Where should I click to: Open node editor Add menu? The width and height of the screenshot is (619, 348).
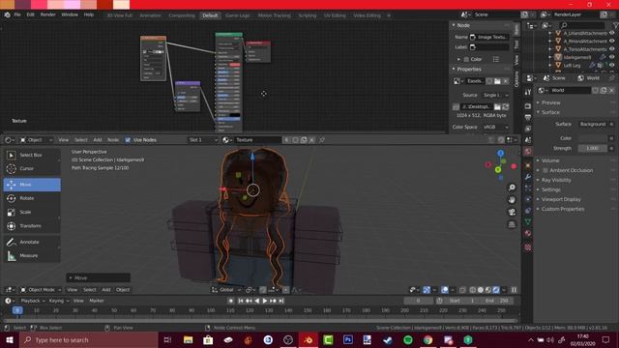click(97, 140)
